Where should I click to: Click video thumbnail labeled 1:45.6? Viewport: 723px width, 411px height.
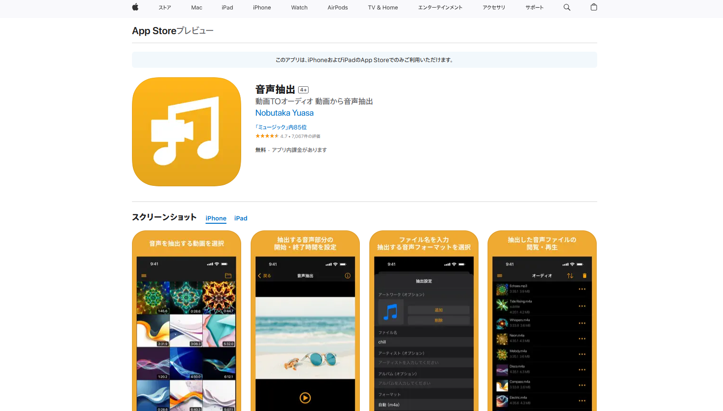click(153, 298)
